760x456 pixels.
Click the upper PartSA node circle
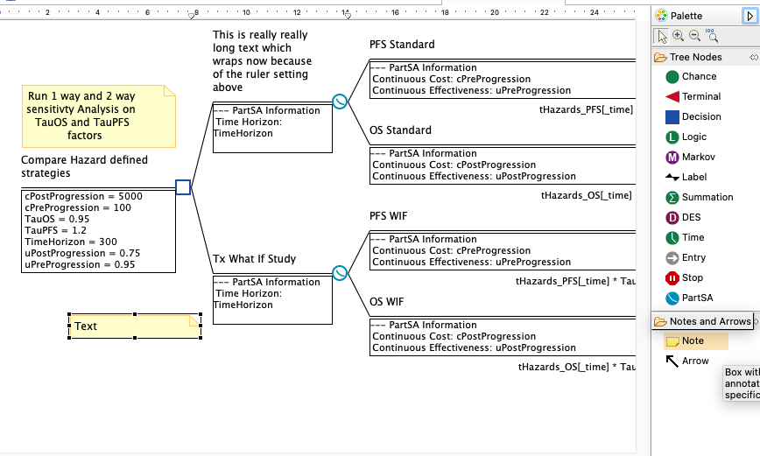point(340,102)
